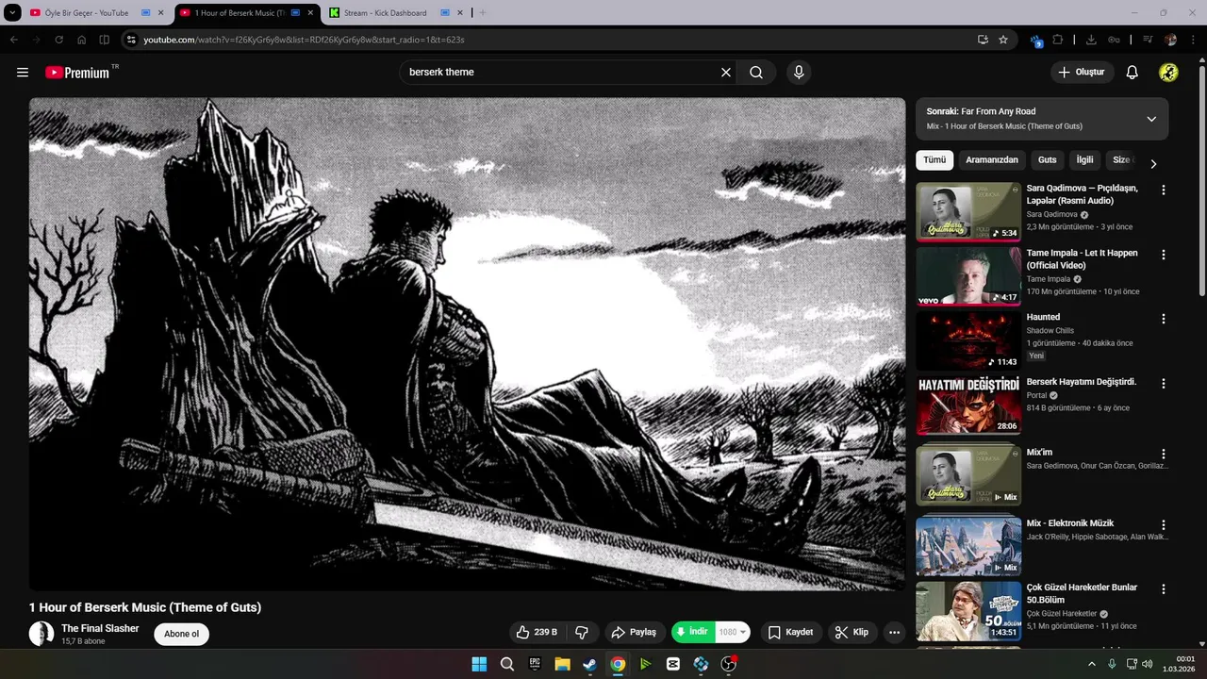
Task: Open File Explorer from taskbar
Action: (562, 664)
